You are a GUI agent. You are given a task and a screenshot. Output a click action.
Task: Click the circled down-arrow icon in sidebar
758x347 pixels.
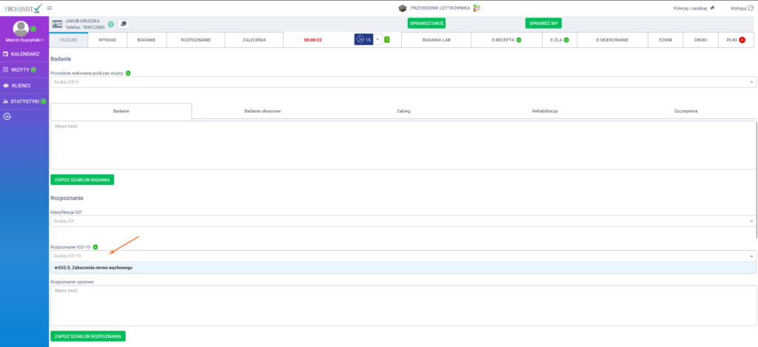pyautogui.click(x=7, y=115)
